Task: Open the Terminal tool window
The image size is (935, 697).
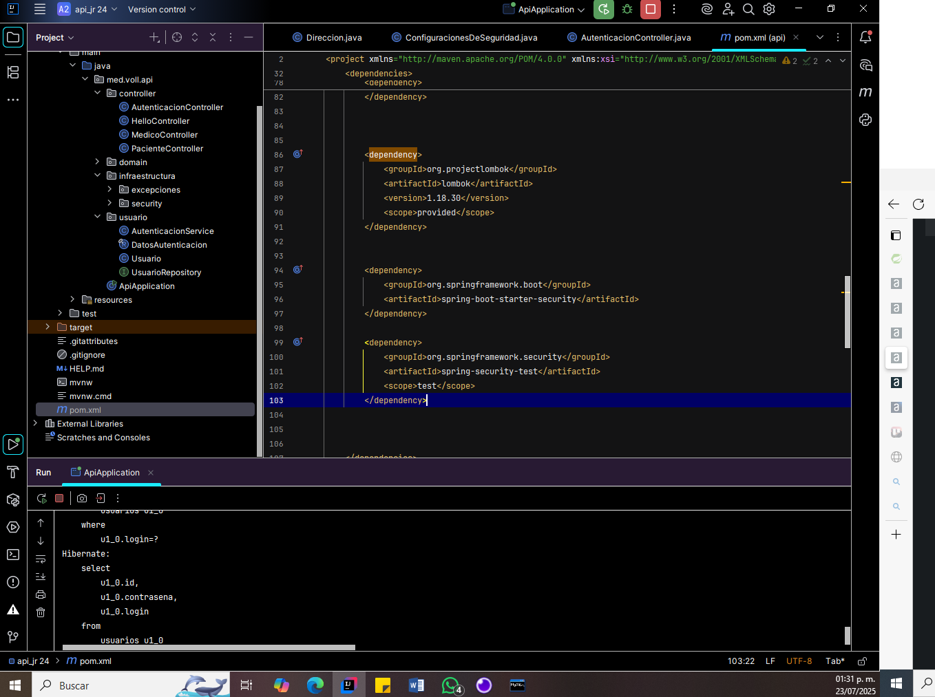Action: pos(13,555)
